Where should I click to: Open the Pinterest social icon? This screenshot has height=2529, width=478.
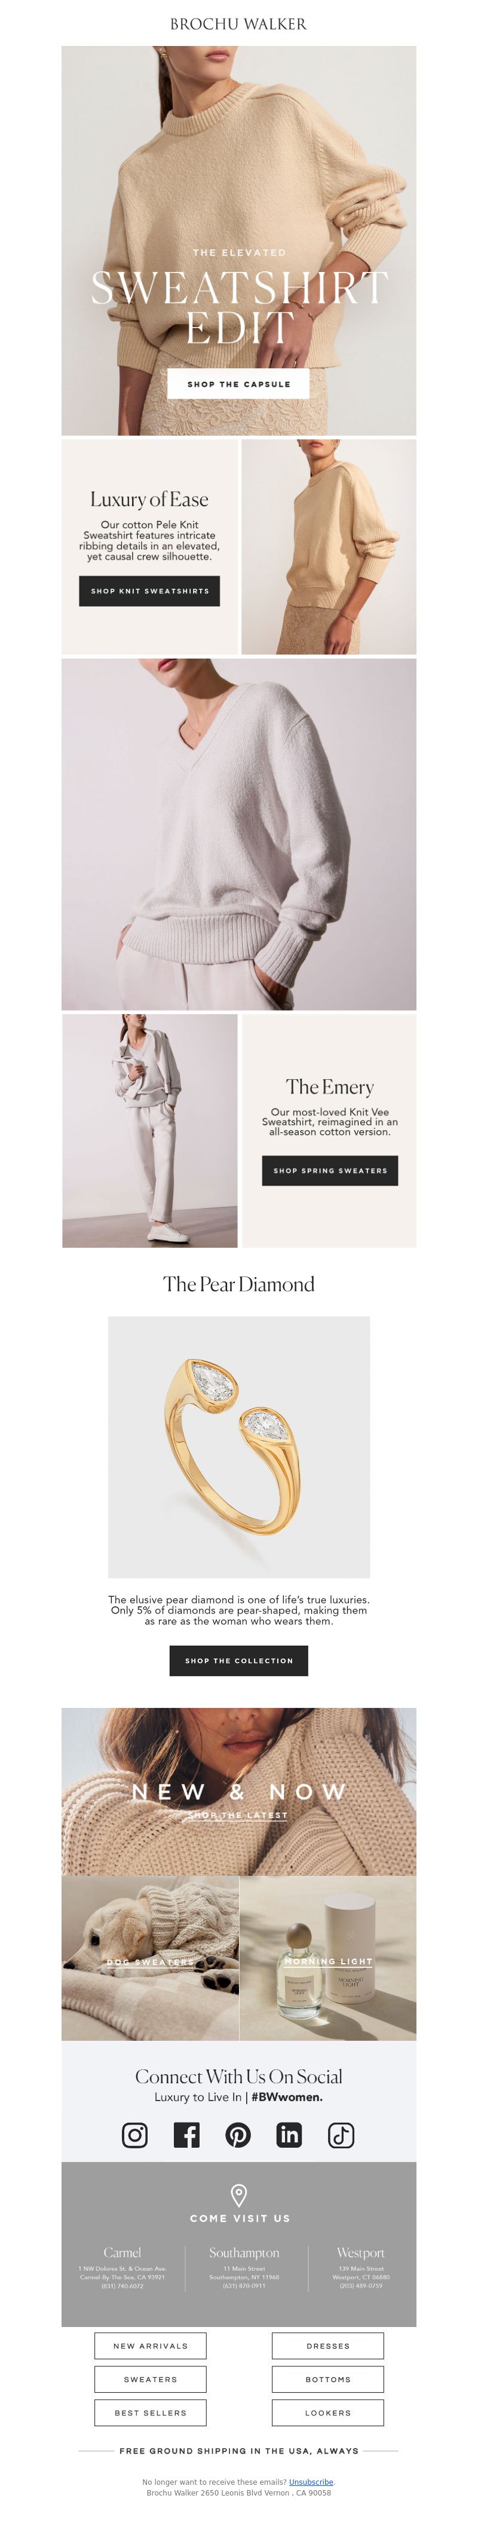[x=238, y=2135]
